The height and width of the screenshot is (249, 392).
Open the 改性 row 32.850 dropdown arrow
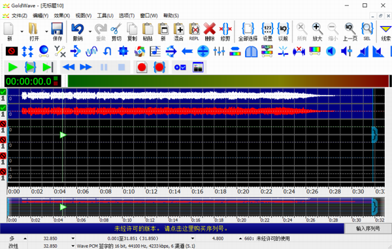pyautogui.click(x=73, y=246)
